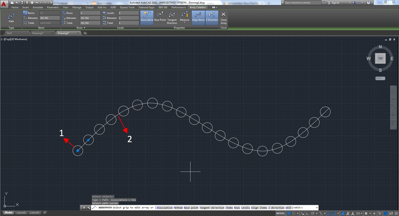Click the search binoculars icon
The image size is (399, 216).
point(324,3)
